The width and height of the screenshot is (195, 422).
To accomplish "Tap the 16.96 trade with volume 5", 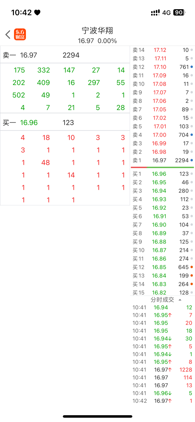I will 162,393.
